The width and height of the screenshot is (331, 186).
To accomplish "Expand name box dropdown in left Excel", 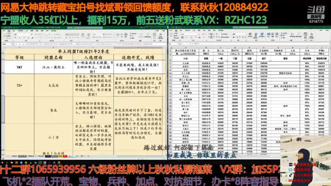I will (x=10, y=44).
